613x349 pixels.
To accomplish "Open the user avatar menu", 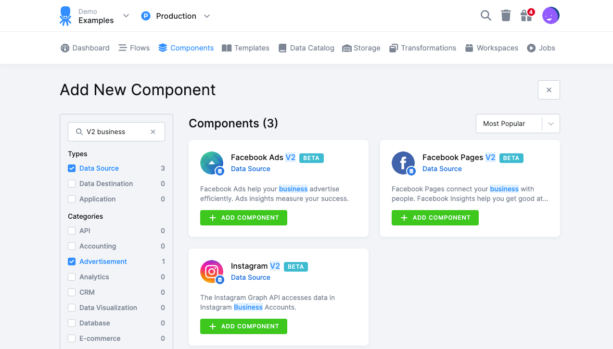I will pos(550,15).
